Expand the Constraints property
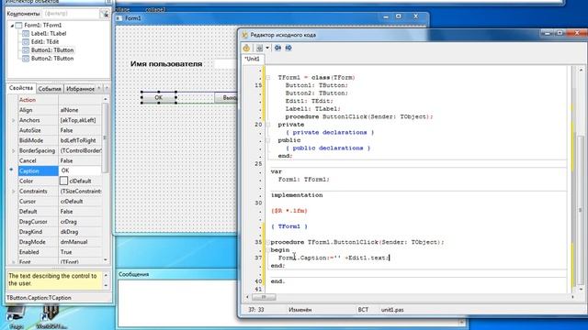The width and height of the screenshot is (588, 330). click(x=13, y=192)
